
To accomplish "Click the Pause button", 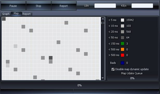I will [13, 6].
